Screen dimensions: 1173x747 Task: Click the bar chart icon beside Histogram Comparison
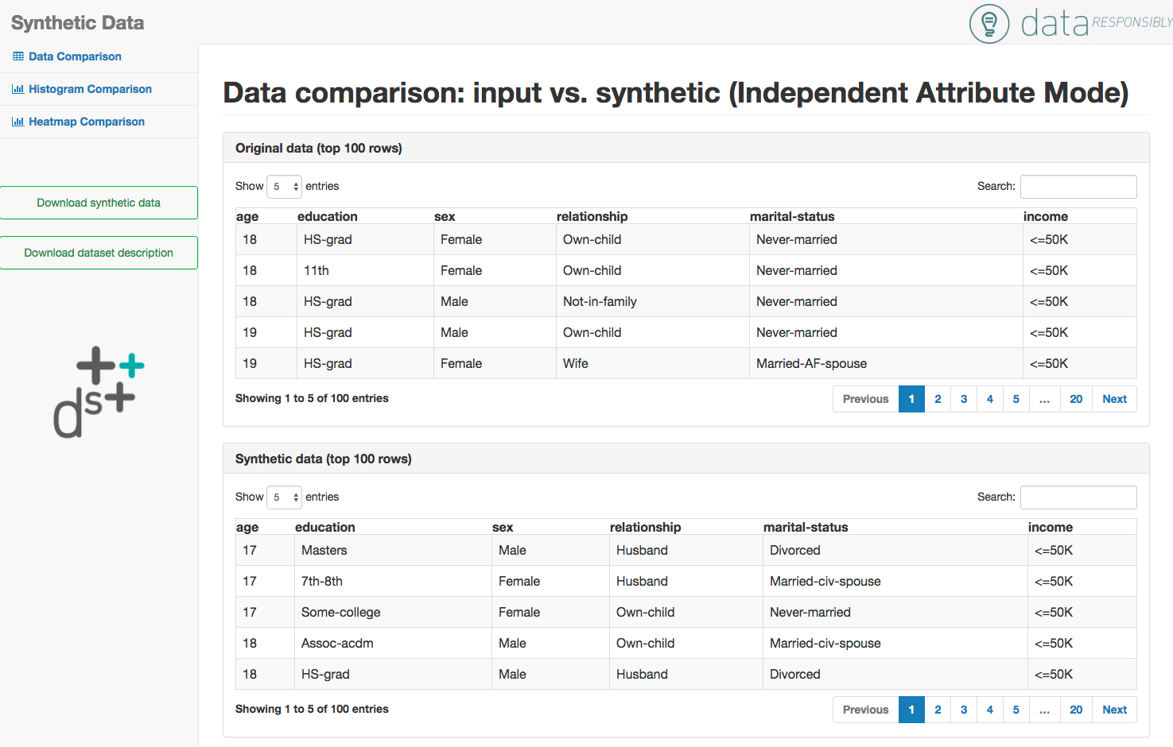coord(17,89)
